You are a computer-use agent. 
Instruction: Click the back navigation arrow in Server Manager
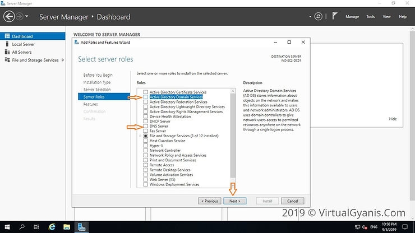8,17
